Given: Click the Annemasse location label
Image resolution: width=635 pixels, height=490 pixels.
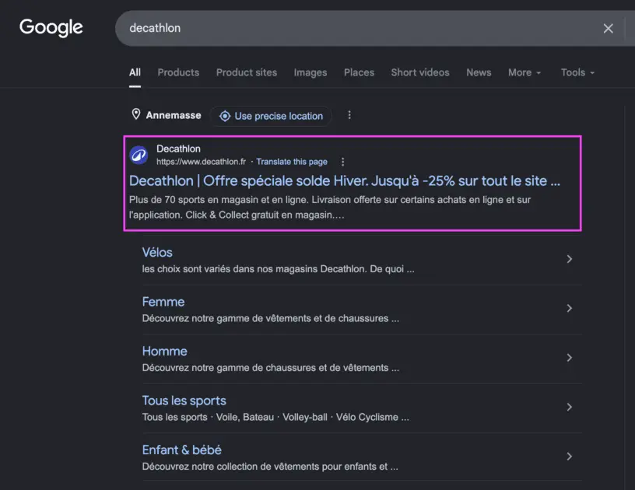Looking at the screenshot, I should click(x=174, y=115).
